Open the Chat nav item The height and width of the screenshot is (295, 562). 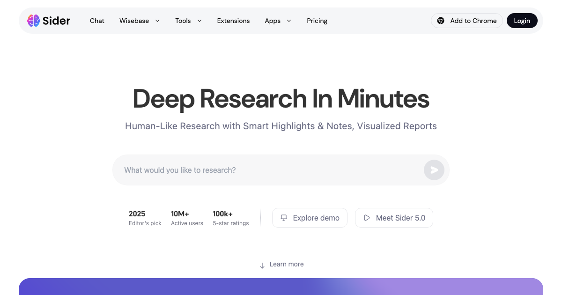(97, 21)
